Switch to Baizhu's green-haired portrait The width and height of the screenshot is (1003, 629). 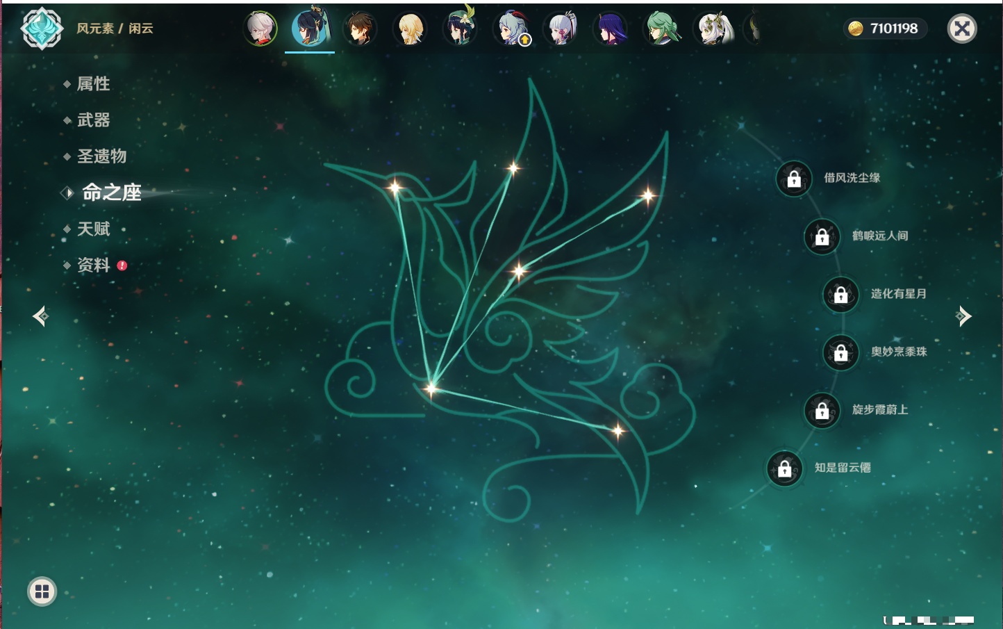pyautogui.click(x=661, y=29)
